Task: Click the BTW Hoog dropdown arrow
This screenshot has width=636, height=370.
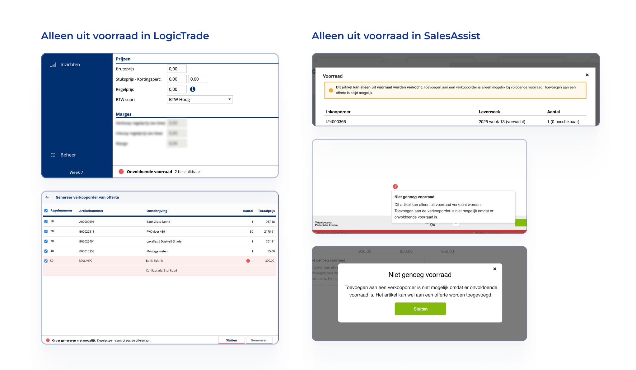Action: point(229,99)
